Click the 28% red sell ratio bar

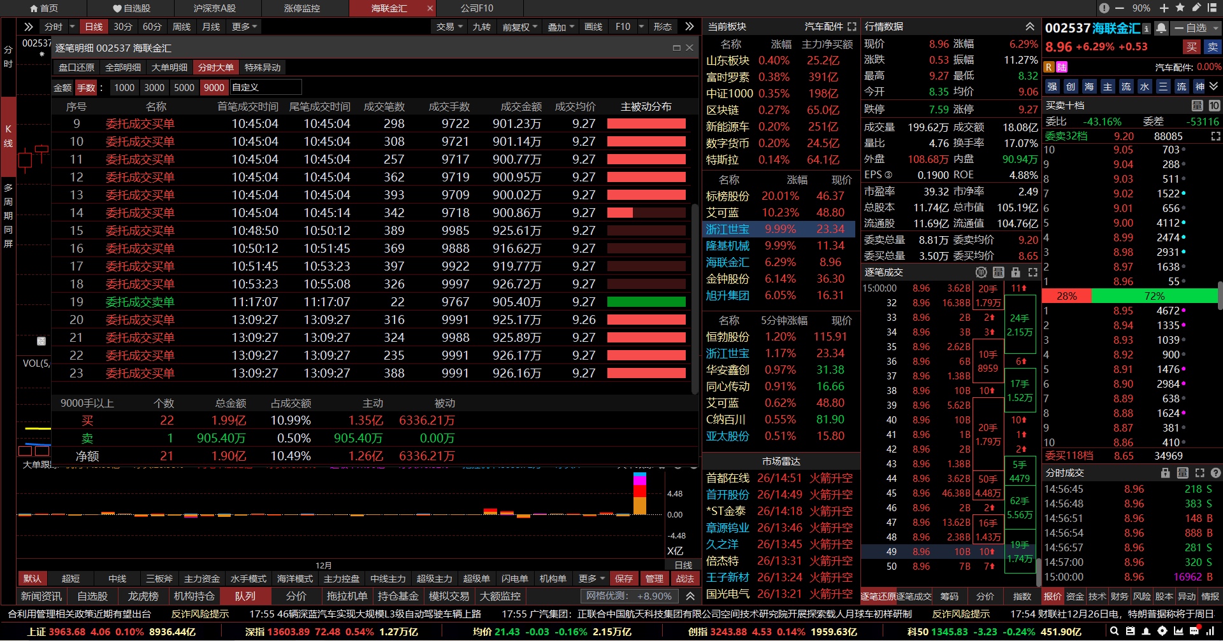pos(1067,296)
